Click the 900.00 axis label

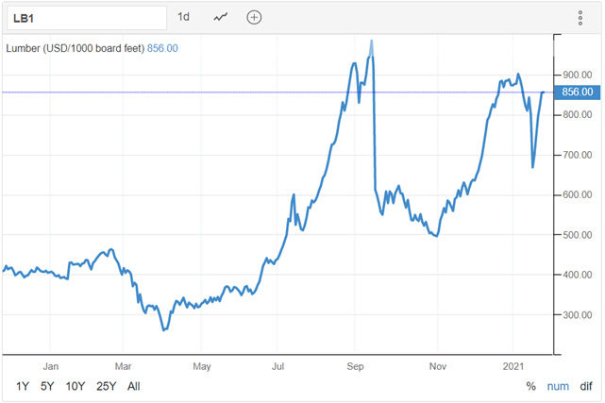[x=578, y=75]
